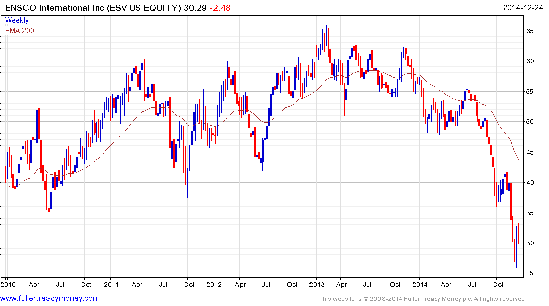Click the 45 price axis label
The height and width of the screenshot is (306, 549).
tap(530, 152)
